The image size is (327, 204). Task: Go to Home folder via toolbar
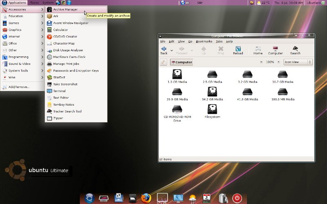pyautogui.click(x=258, y=51)
